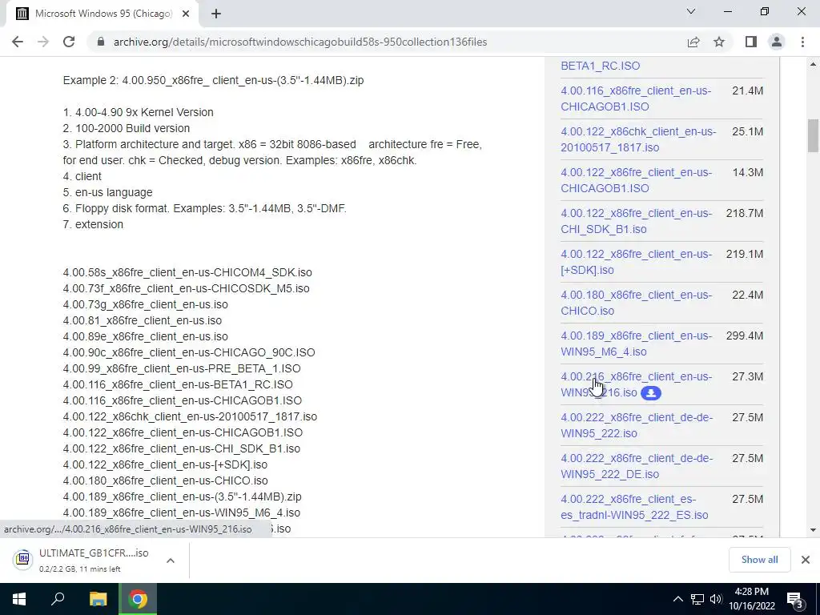The image size is (820, 615).
Task: Open 4.00.116 CHICAGOB1.ISO download link
Action: pyautogui.click(x=636, y=98)
